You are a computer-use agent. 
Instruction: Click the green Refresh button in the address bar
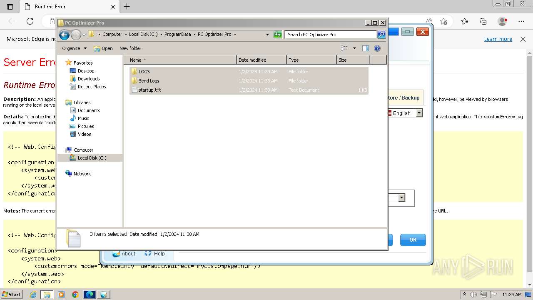coord(278,35)
